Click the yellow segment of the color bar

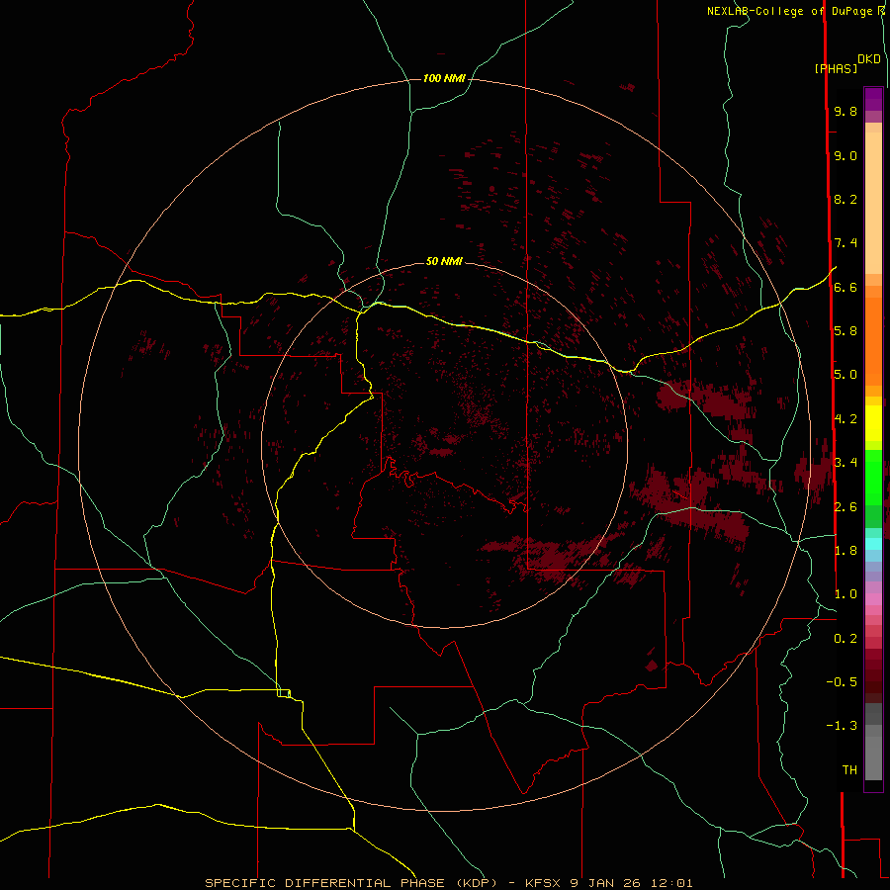point(873,423)
